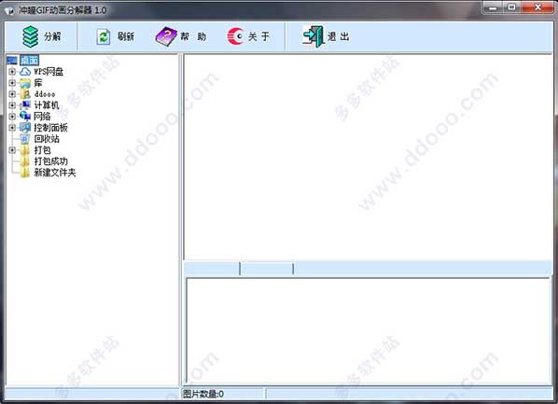Select the 打包成功 tree label

coord(50,161)
